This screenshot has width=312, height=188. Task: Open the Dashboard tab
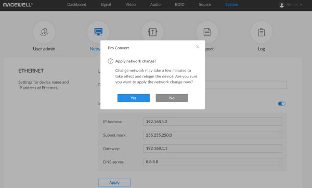tap(76, 5)
